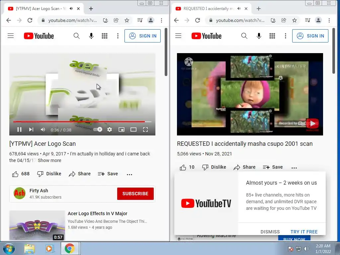This screenshot has width=340, height=255.
Task: Open YouTube apps grid in left window
Action: click(x=105, y=36)
